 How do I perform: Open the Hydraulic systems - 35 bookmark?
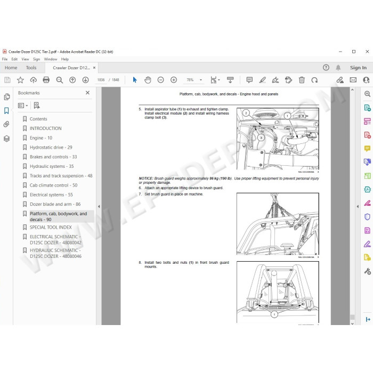tap(52, 166)
